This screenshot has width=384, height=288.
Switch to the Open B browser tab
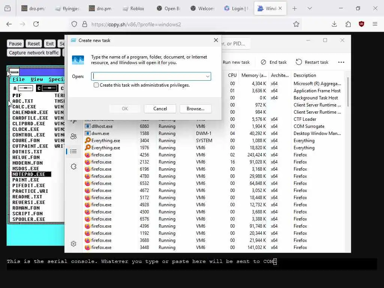click(168, 9)
